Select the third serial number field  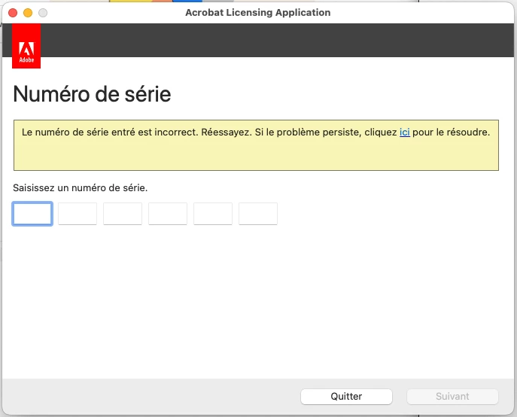point(123,214)
